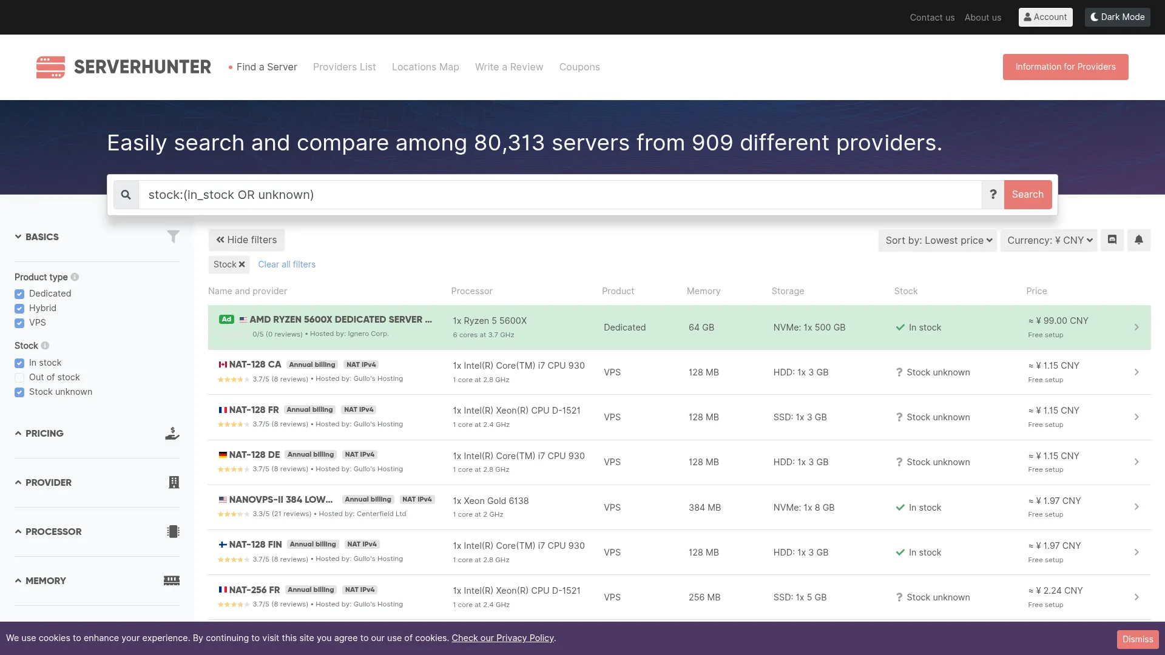Uncheck the Hybrid product type
The width and height of the screenshot is (1165, 655).
click(x=19, y=309)
